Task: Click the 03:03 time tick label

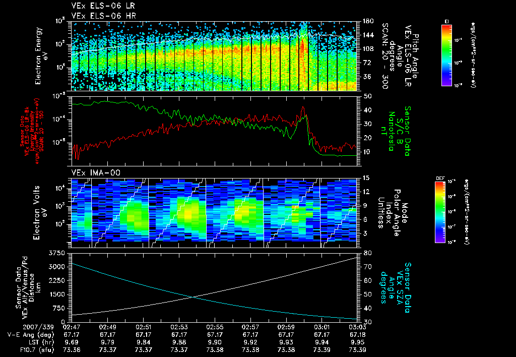Action: [x=357, y=327]
